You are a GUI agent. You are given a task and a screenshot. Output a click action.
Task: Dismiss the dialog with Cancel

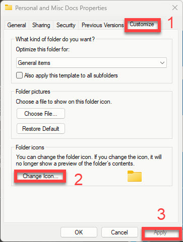coord(119,232)
